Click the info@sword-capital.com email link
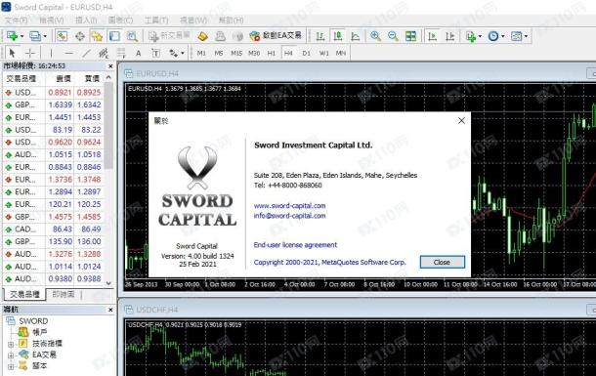This screenshot has height=376, width=596. pyautogui.click(x=289, y=216)
